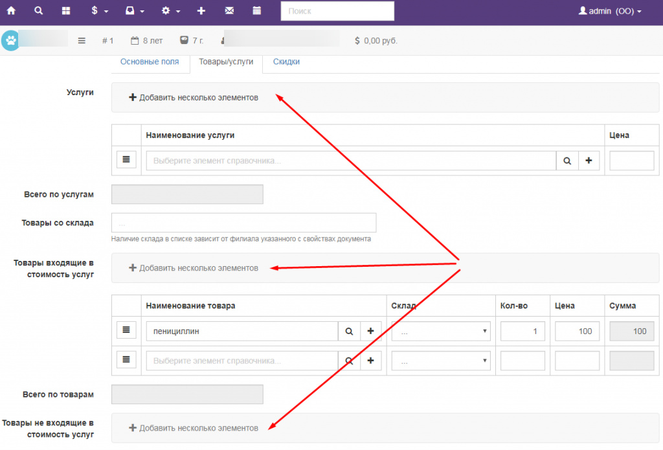Focus the Наименование услуги lookup field

point(351,161)
